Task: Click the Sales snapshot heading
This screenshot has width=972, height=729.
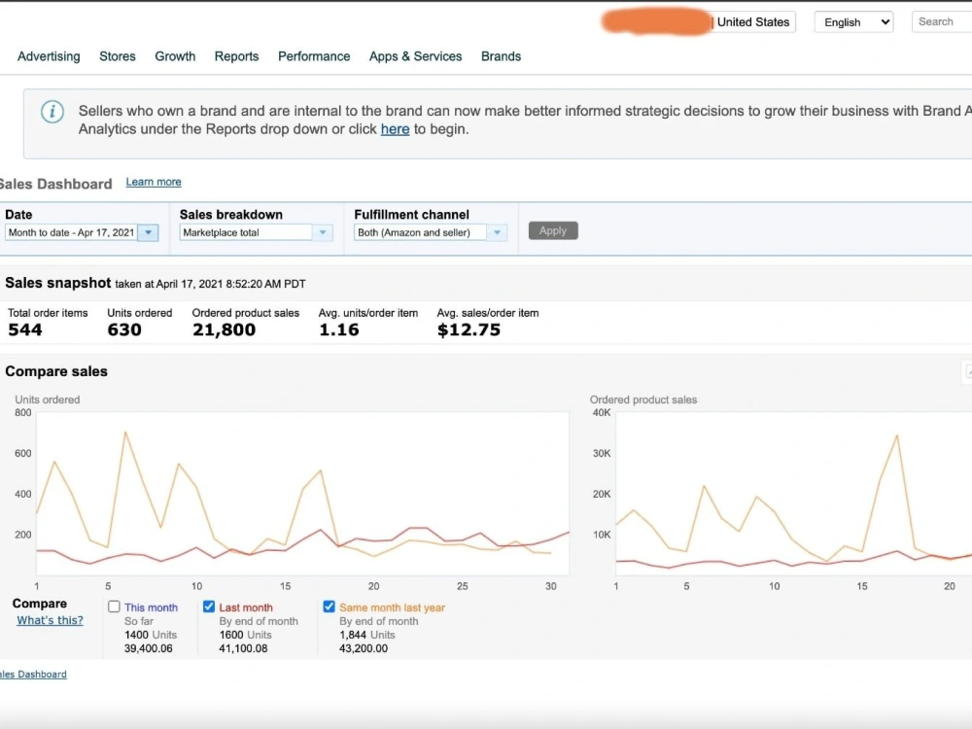Action: pyautogui.click(x=57, y=283)
